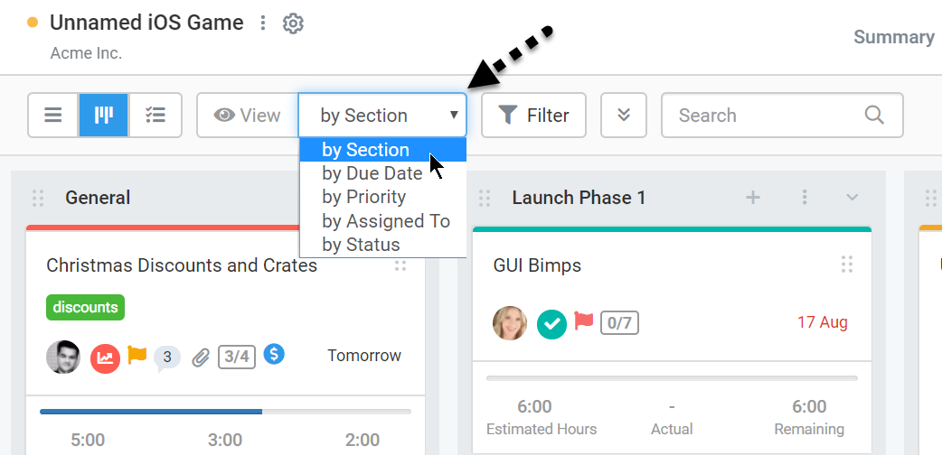Switch to list view icon

[x=53, y=116]
